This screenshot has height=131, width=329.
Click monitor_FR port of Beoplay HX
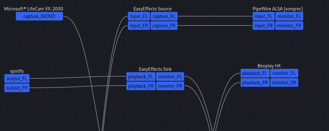point(284,82)
